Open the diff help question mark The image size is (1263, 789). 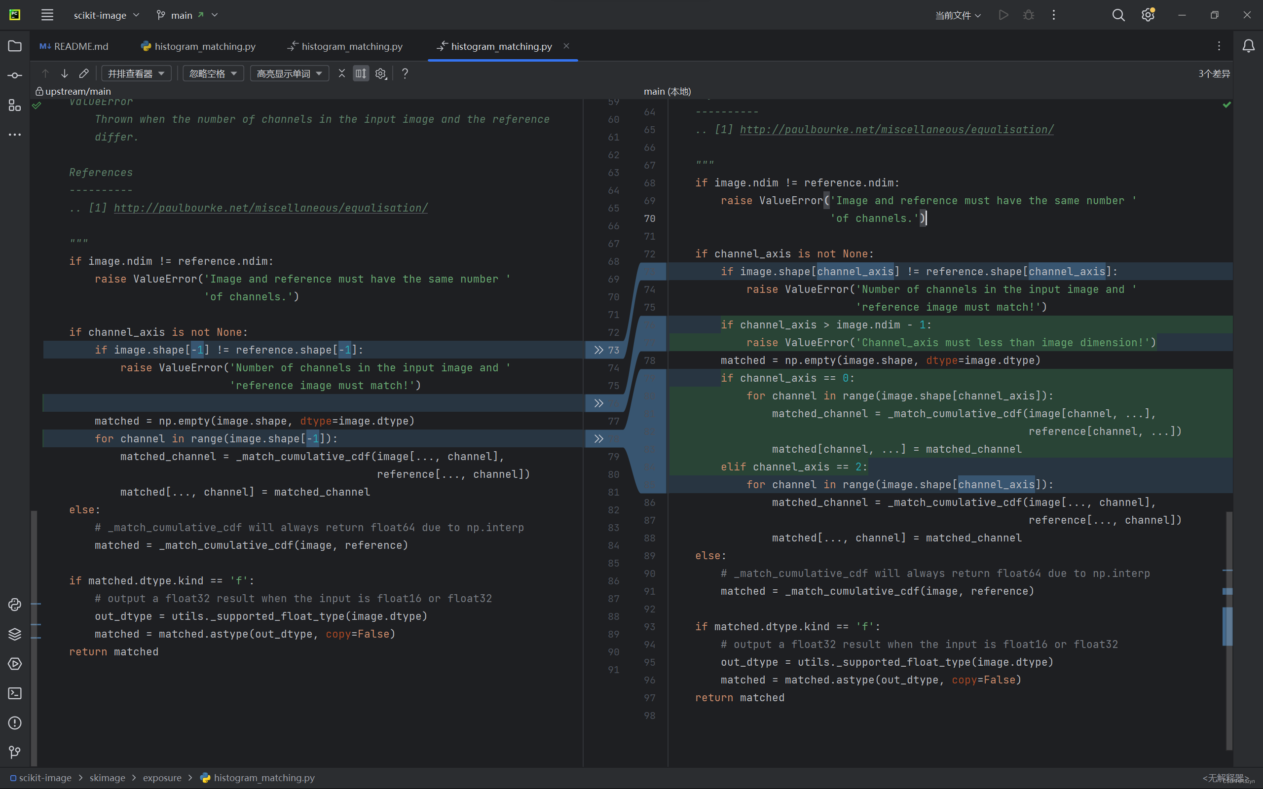point(405,73)
